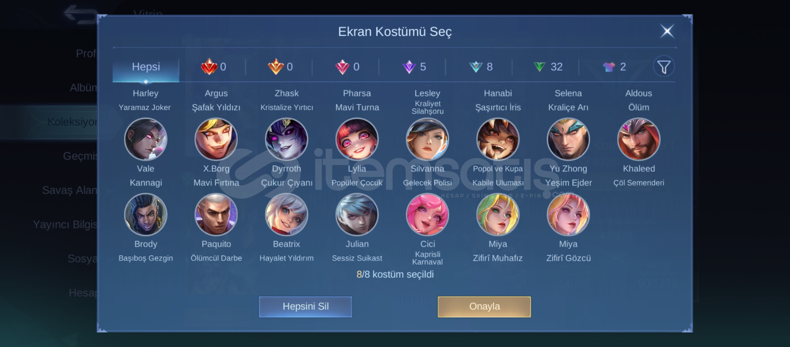
Task: Open the costume filter funnel icon
Action: click(x=663, y=67)
